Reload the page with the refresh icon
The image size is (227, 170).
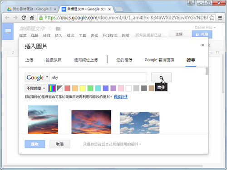(x=24, y=18)
